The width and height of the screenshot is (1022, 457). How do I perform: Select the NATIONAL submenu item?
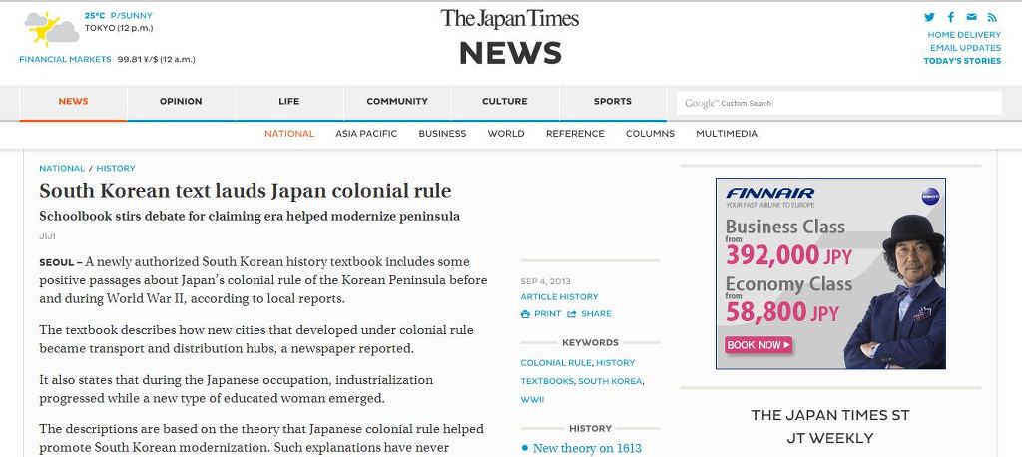pyautogui.click(x=289, y=134)
